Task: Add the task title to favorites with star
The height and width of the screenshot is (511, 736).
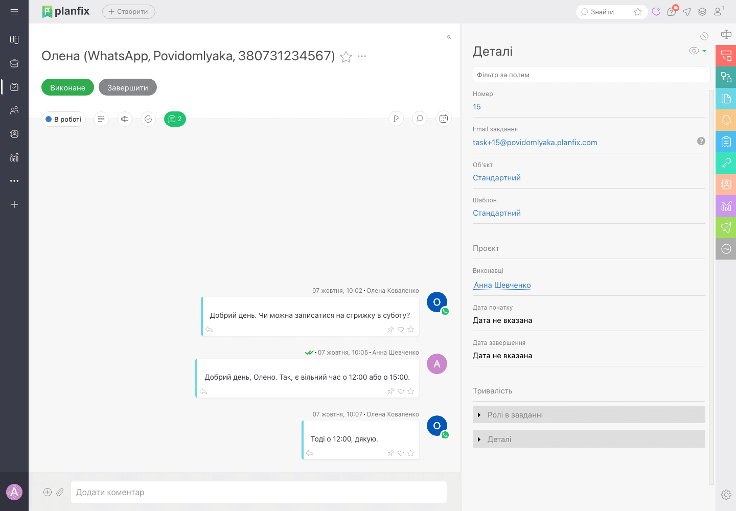Action: tap(346, 57)
